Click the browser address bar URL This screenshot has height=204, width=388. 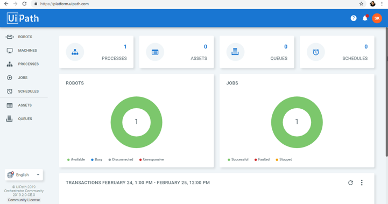point(65,4)
